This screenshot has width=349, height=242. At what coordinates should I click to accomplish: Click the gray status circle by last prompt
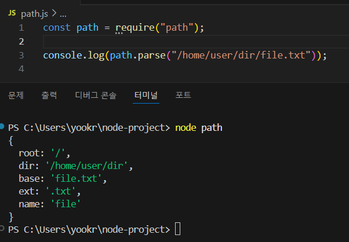tap(2, 228)
